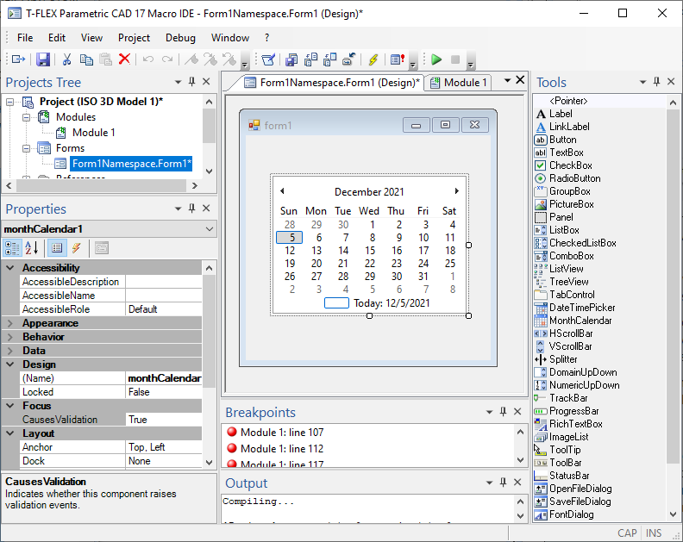Open the document tabs list dropdown arrow
The width and height of the screenshot is (683, 542).
tap(507, 80)
